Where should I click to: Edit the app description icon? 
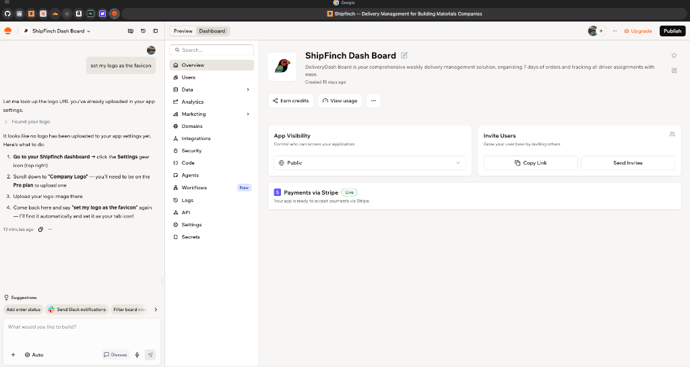[x=674, y=70]
